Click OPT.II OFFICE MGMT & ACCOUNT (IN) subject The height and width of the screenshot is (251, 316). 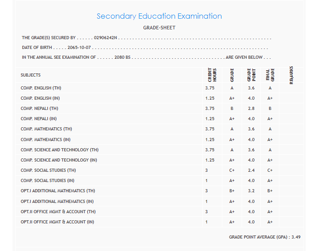58,222
